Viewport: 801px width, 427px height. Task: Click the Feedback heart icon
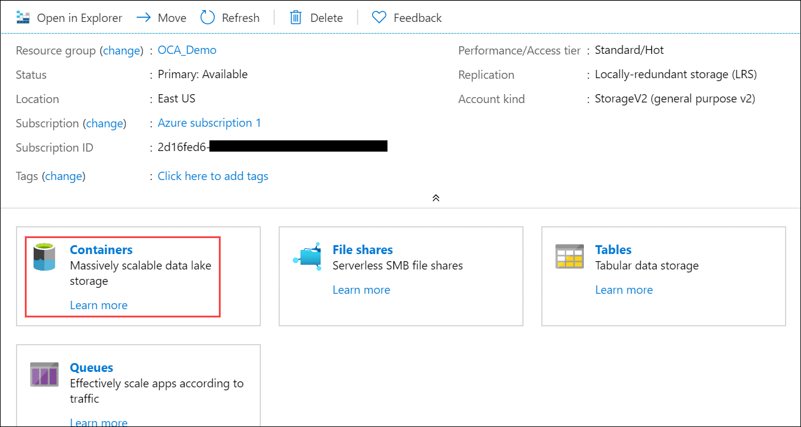click(x=379, y=18)
